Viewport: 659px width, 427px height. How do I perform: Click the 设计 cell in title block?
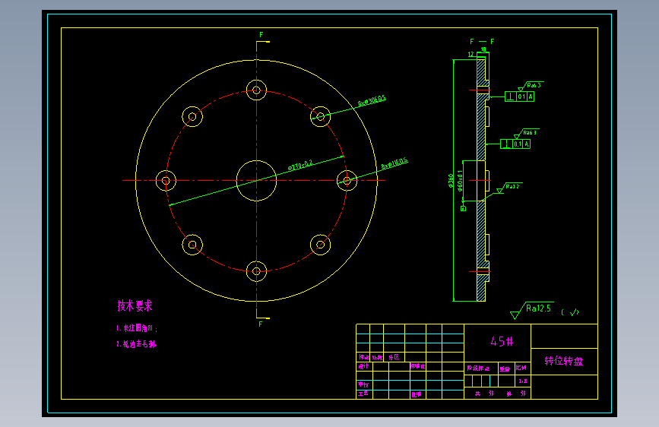coord(364,366)
